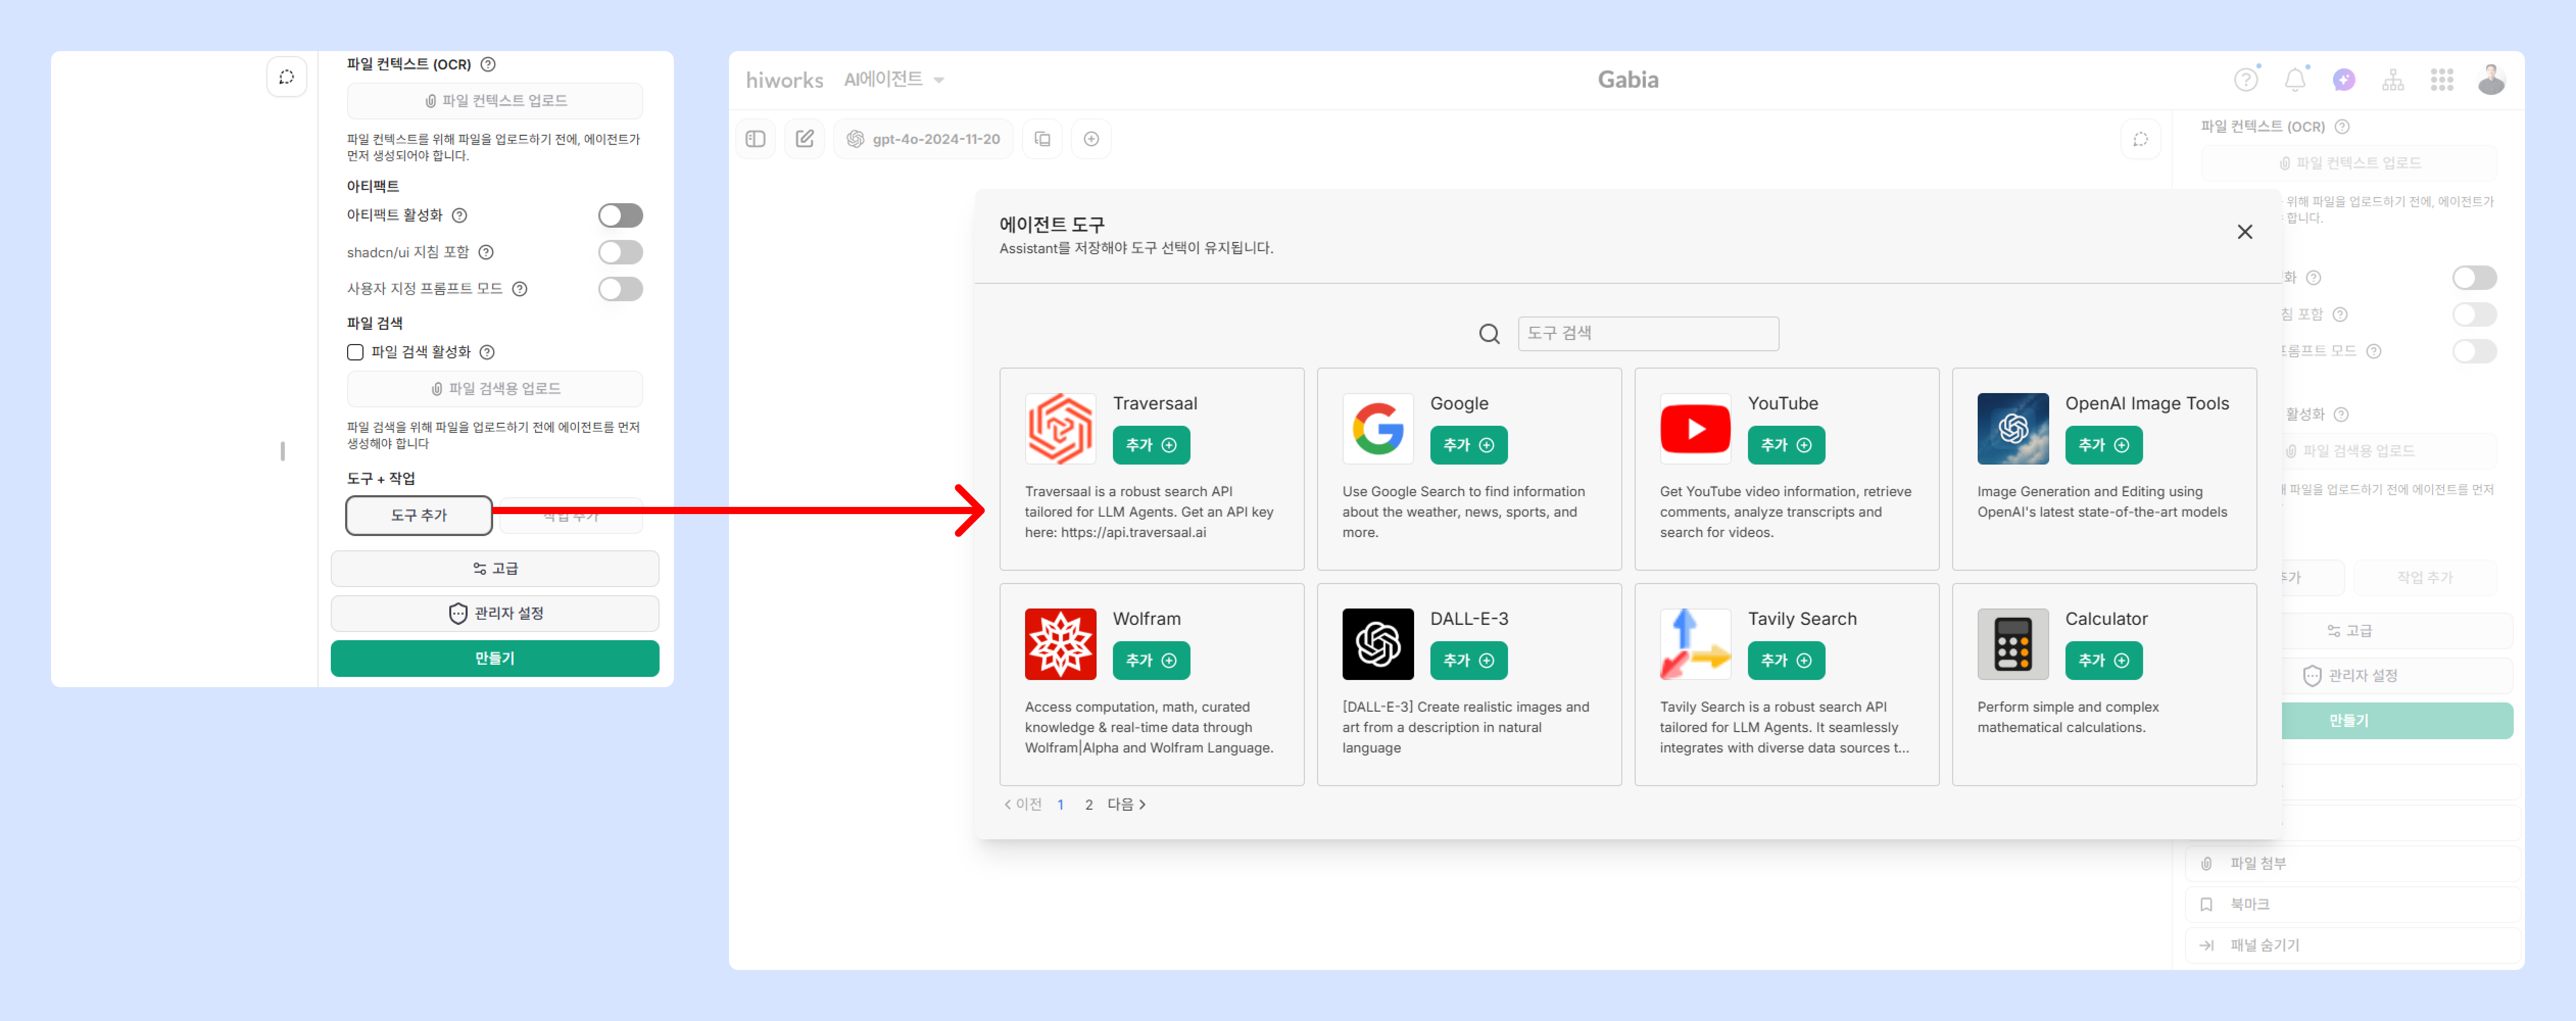
Task: Enable the shadcn/ui 지침 포함 toggle
Action: point(620,252)
